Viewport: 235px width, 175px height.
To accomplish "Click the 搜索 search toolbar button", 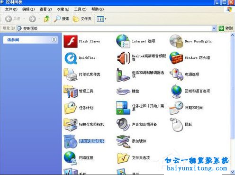I will [61, 19].
